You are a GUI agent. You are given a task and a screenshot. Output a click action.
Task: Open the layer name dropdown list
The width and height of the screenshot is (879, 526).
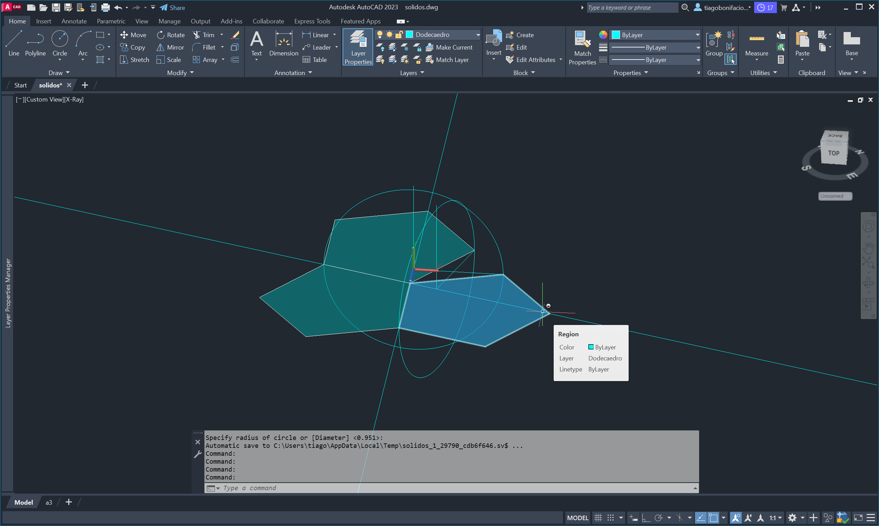point(478,34)
